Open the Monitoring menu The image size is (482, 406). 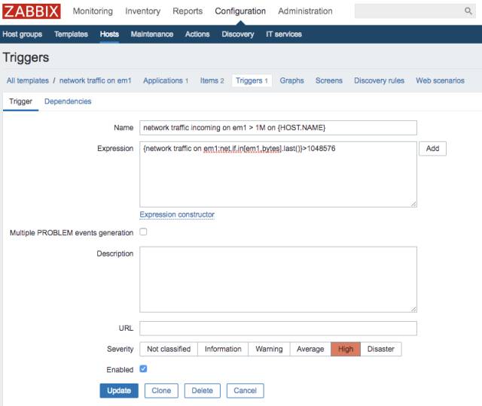[93, 11]
